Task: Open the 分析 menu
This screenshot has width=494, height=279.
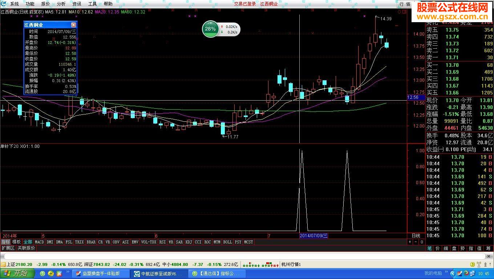Action: click(61, 4)
